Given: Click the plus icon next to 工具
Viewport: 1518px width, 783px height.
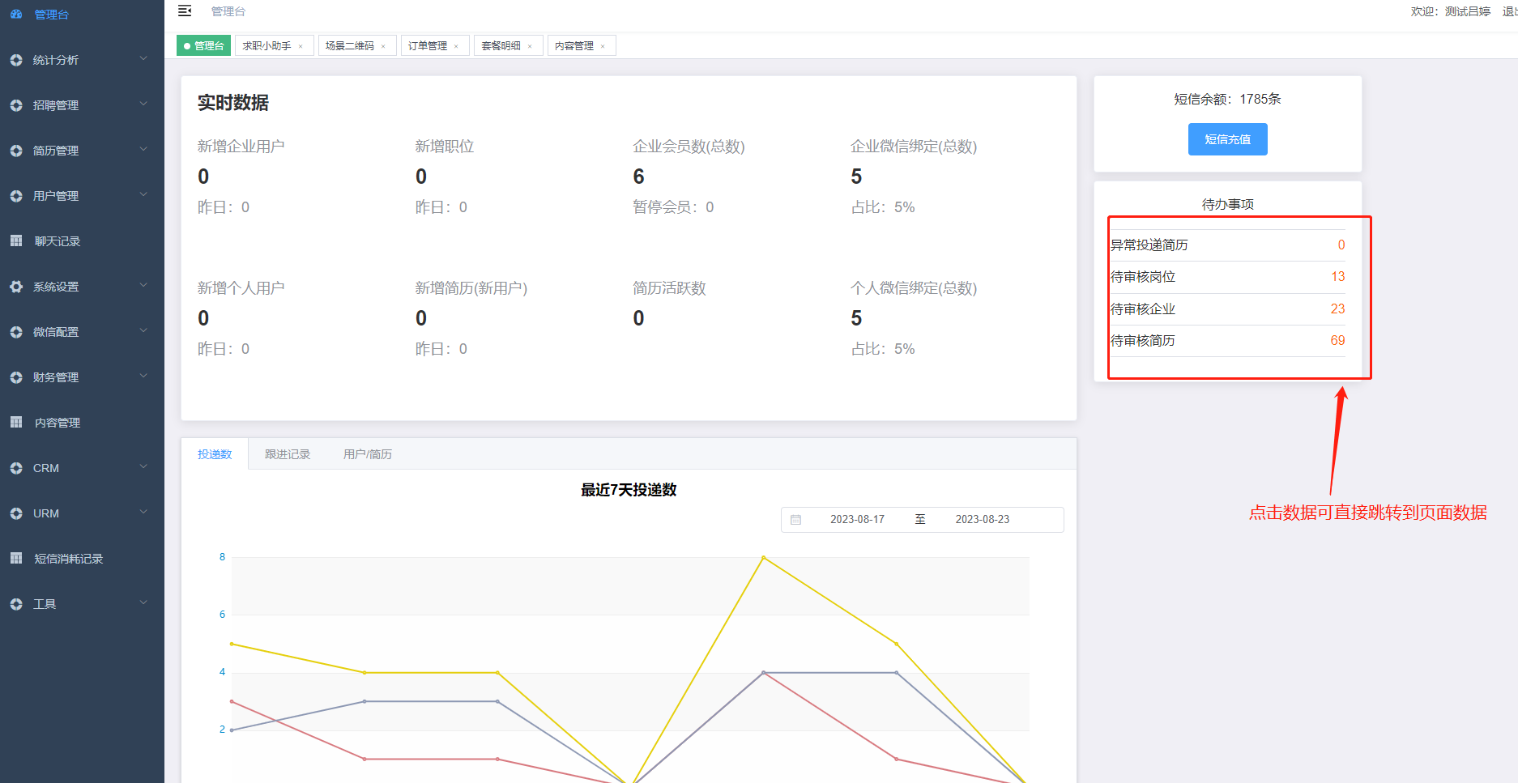Looking at the screenshot, I should [x=16, y=604].
